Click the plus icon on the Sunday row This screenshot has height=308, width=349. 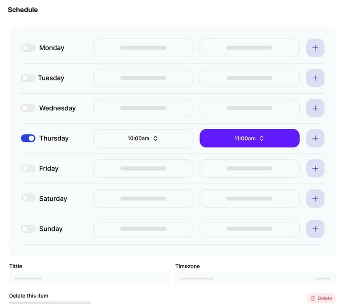[x=315, y=229]
